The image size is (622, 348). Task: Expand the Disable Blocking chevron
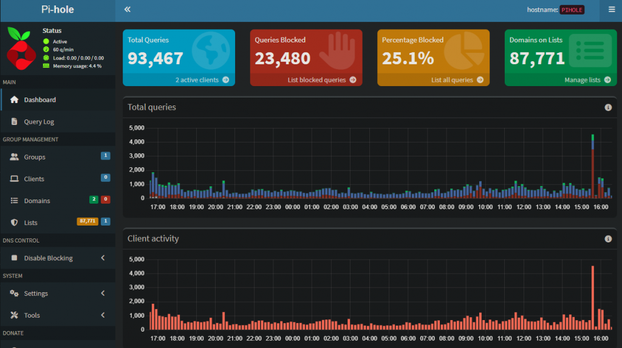tap(103, 258)
